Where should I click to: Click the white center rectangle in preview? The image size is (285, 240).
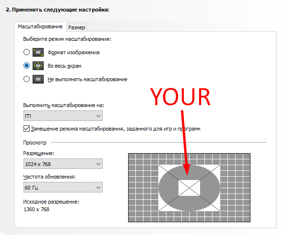pos(189,188)
